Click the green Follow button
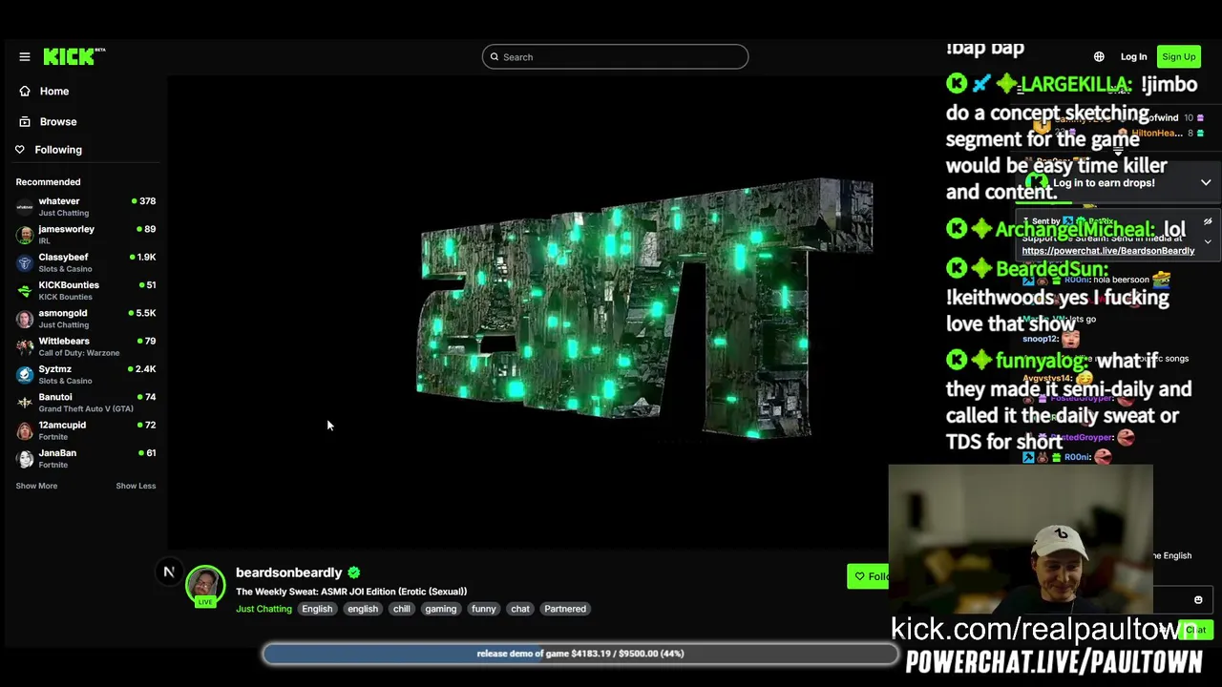Image resolution: width=1222 pixels, height=687 pixels. tap(869, 576)
